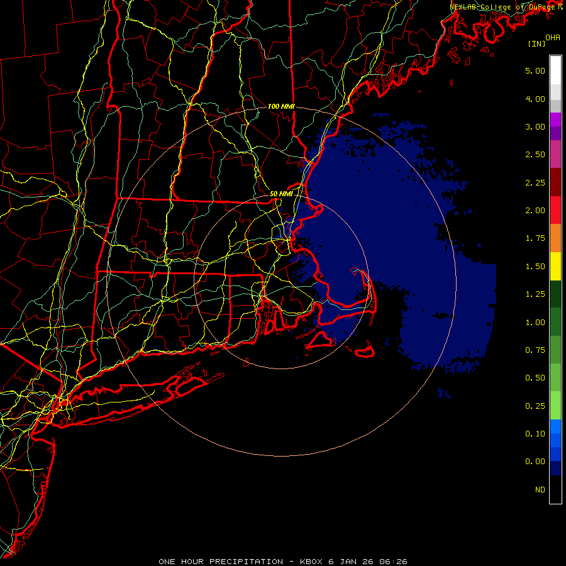Select the 0.25 legend value
566x566 pixels.
click(535, 406)
